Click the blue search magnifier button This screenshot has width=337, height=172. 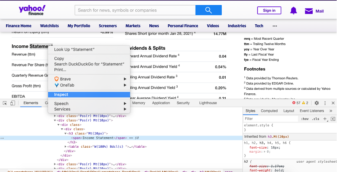pyautogui.click(x=208, y=10)
